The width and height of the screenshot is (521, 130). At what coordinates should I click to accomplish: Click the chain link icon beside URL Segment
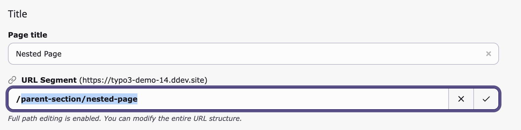(x=12, y=80)
